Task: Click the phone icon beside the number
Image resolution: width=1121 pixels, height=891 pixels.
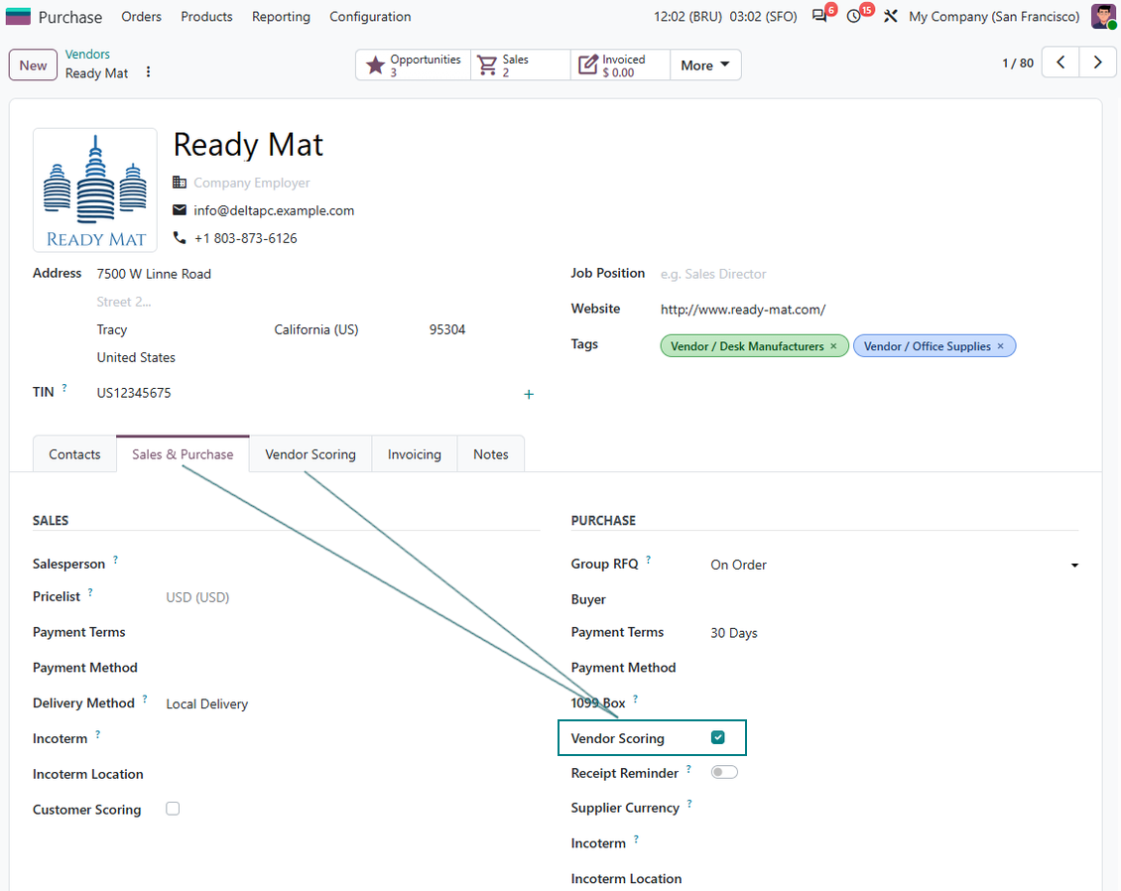Action: pyautogui.click(x=180, y=238)
